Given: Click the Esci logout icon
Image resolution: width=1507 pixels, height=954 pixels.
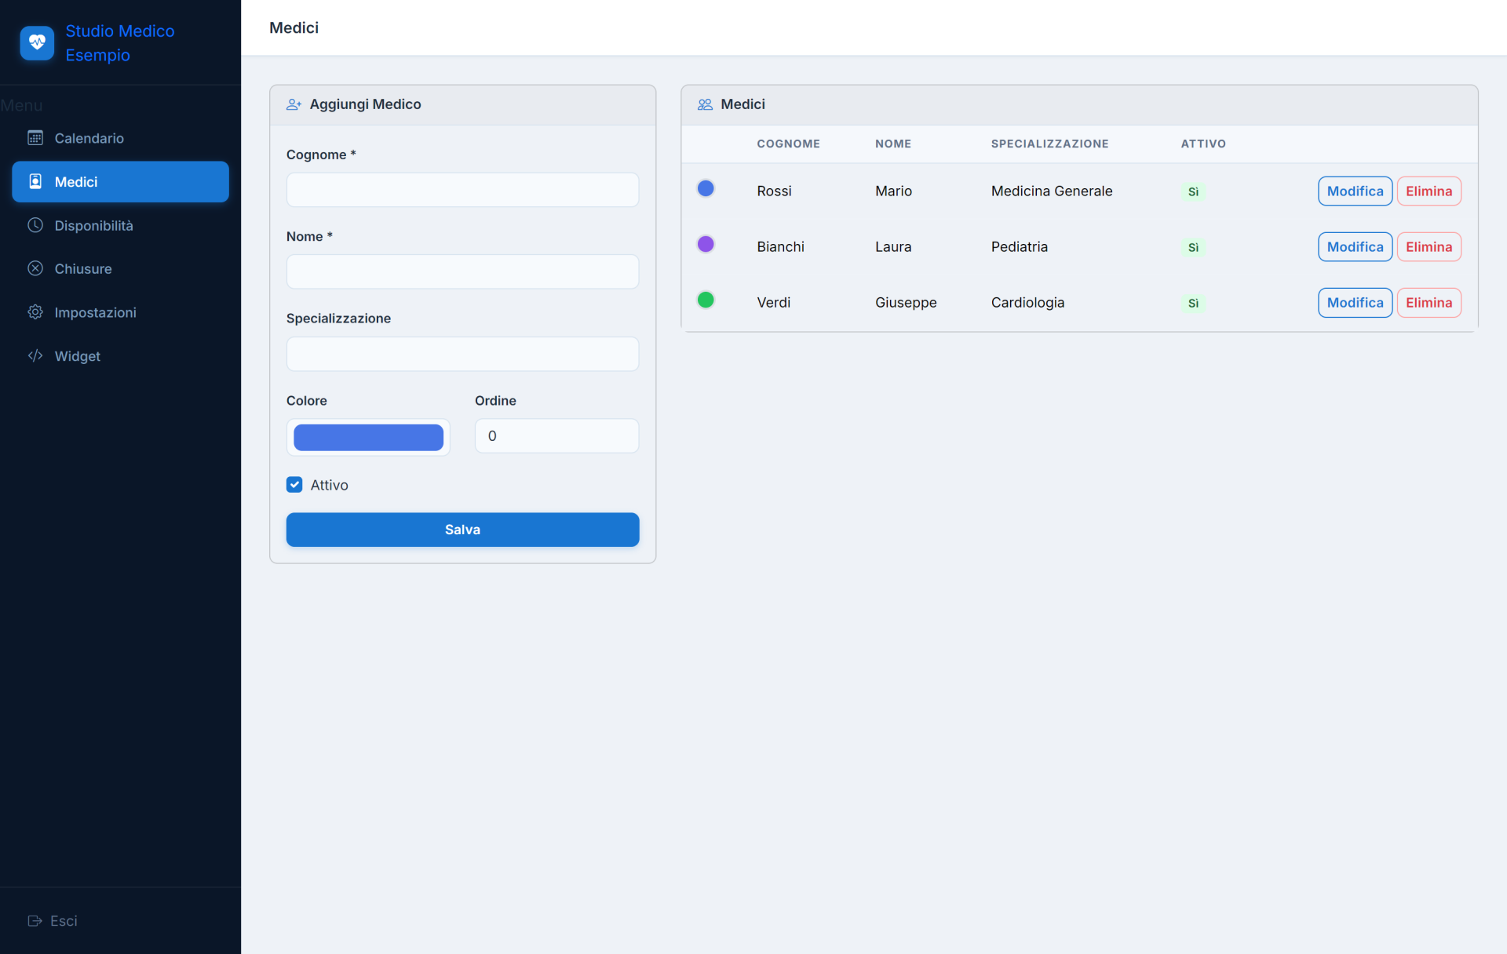Looking at the screenshot, I should [35, 921].
